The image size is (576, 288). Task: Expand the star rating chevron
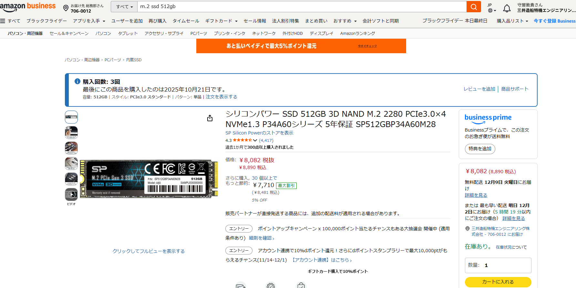pos(255,140)
